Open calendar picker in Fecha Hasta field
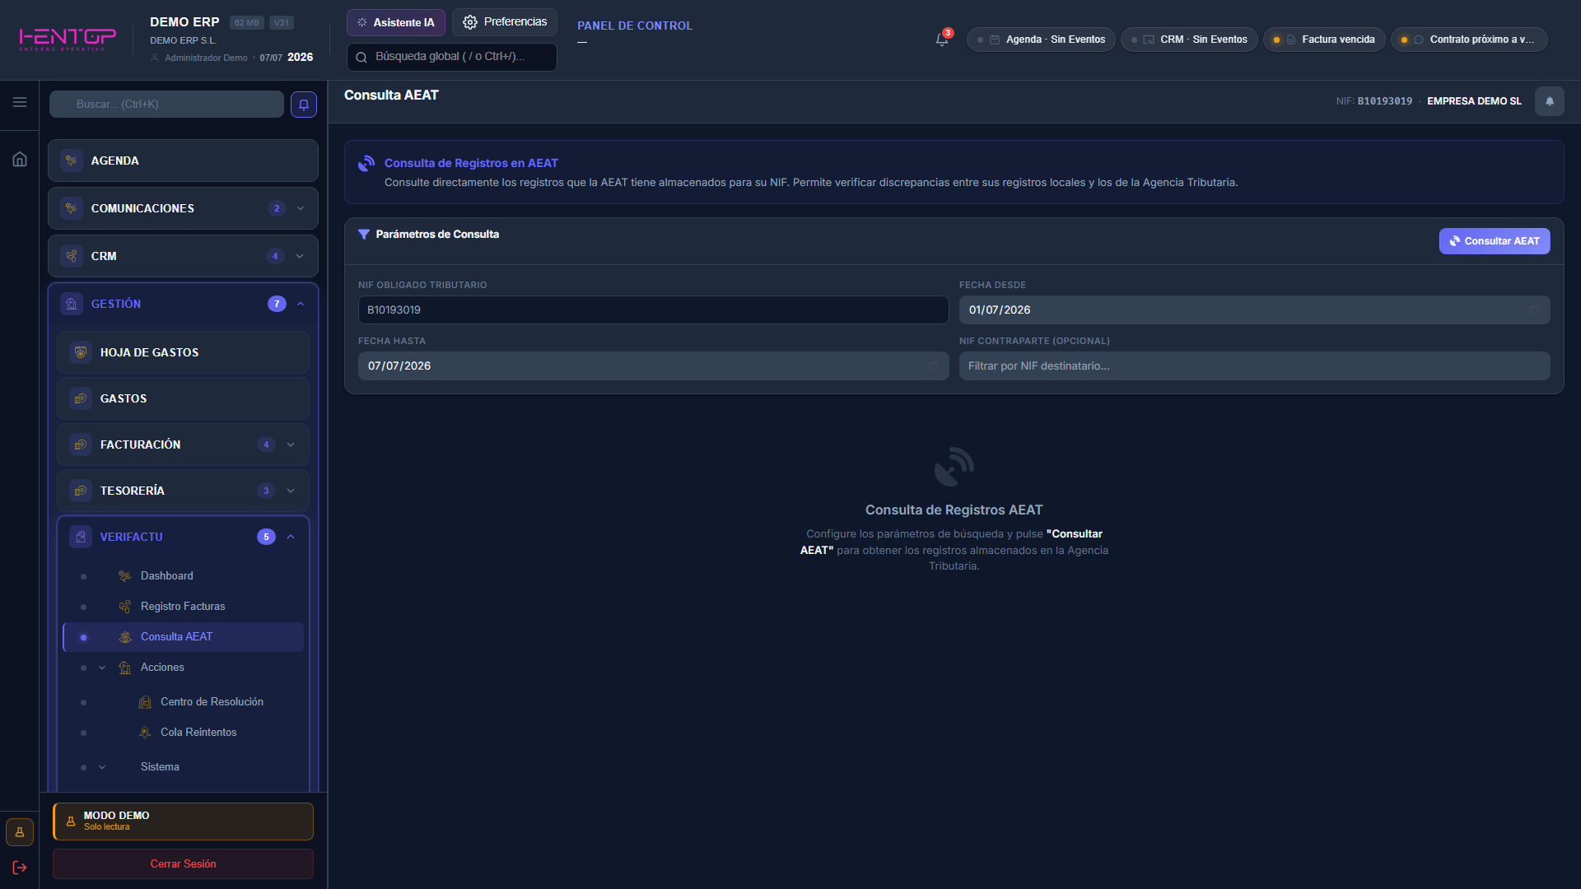The height and width of the screenshot is (889, 1581). [933, 366]
